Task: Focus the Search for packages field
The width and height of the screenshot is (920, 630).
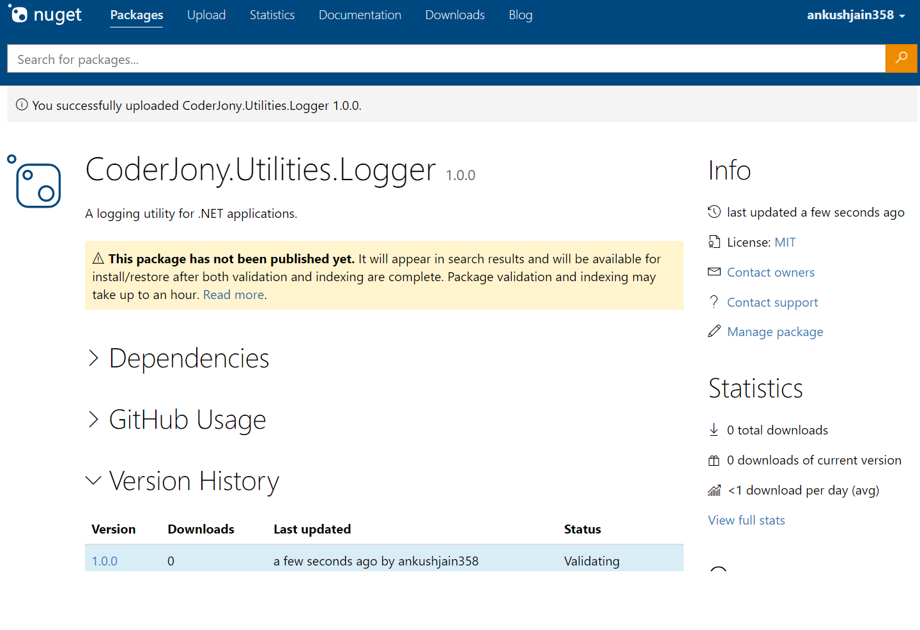Action: pos(446,59)
